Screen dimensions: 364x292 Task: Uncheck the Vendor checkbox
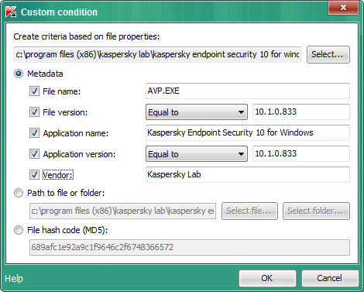pos(34,175)
